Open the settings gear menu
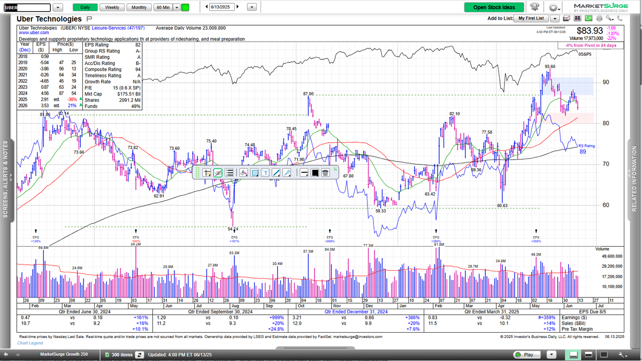 [x=554, y=7]
